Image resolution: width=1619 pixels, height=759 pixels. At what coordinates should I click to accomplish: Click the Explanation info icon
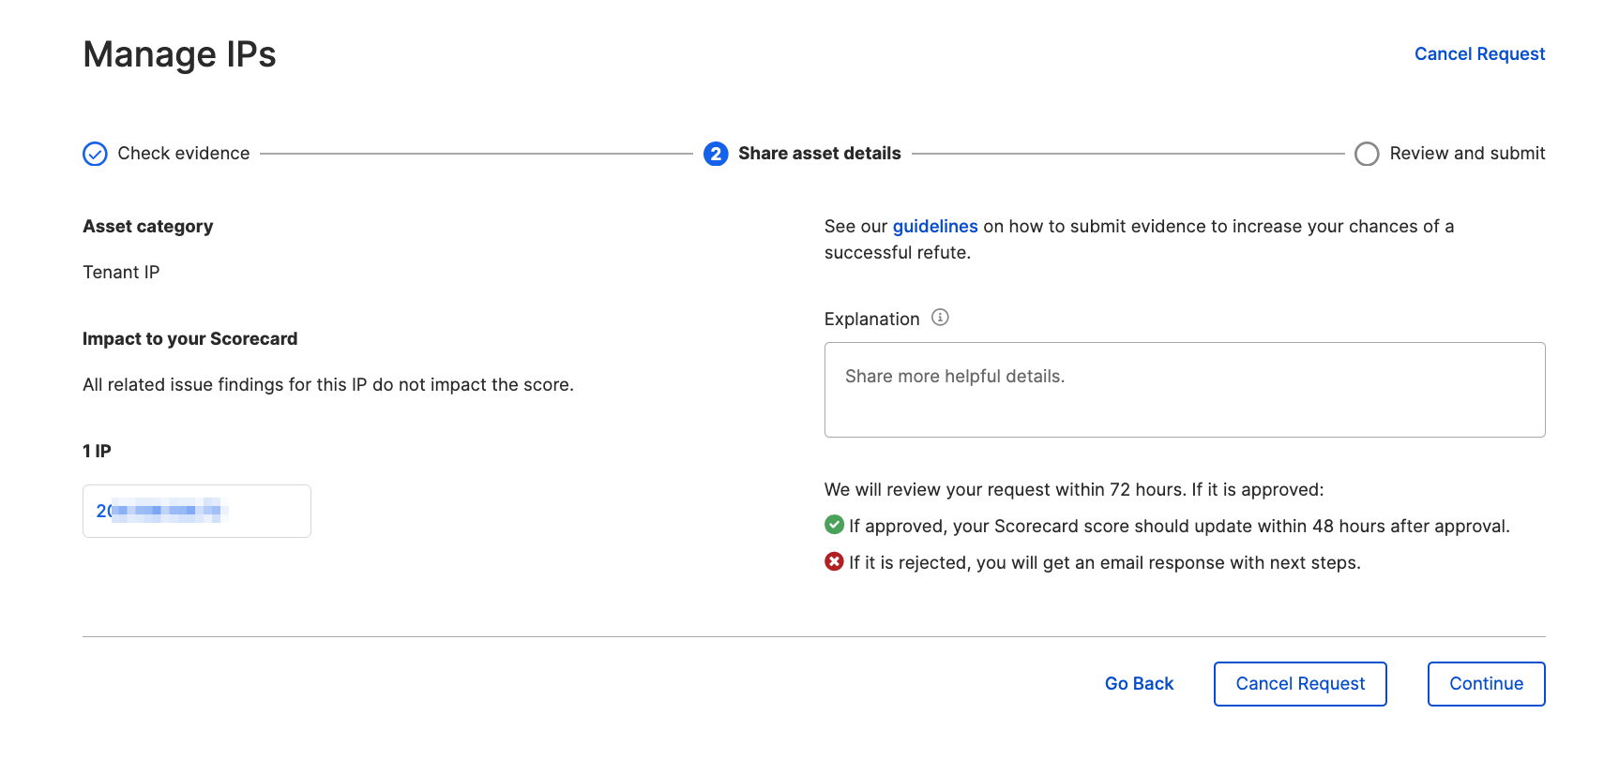pos(940,318)
